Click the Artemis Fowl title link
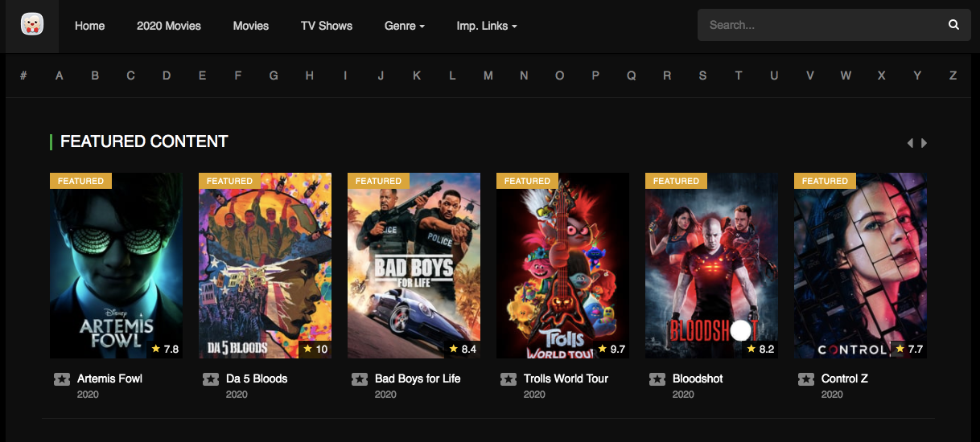This screenshot has height=442, width=980. tap(109, 379)
